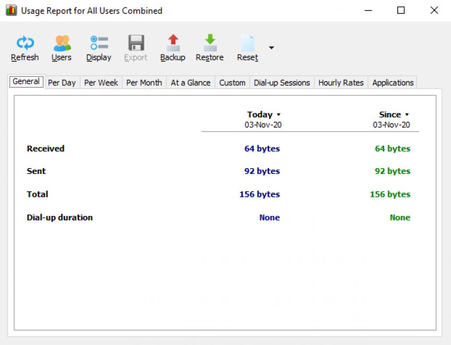Click the Restore green arrow icon
451x345 pixels.
click(x=210, y=43)
